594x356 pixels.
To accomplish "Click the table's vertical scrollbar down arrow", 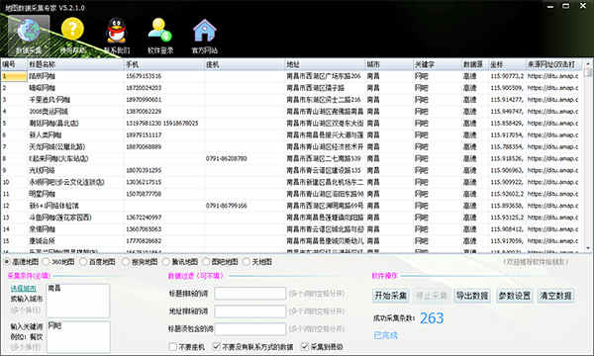I will pyautogui.click(x=588, y=248).
